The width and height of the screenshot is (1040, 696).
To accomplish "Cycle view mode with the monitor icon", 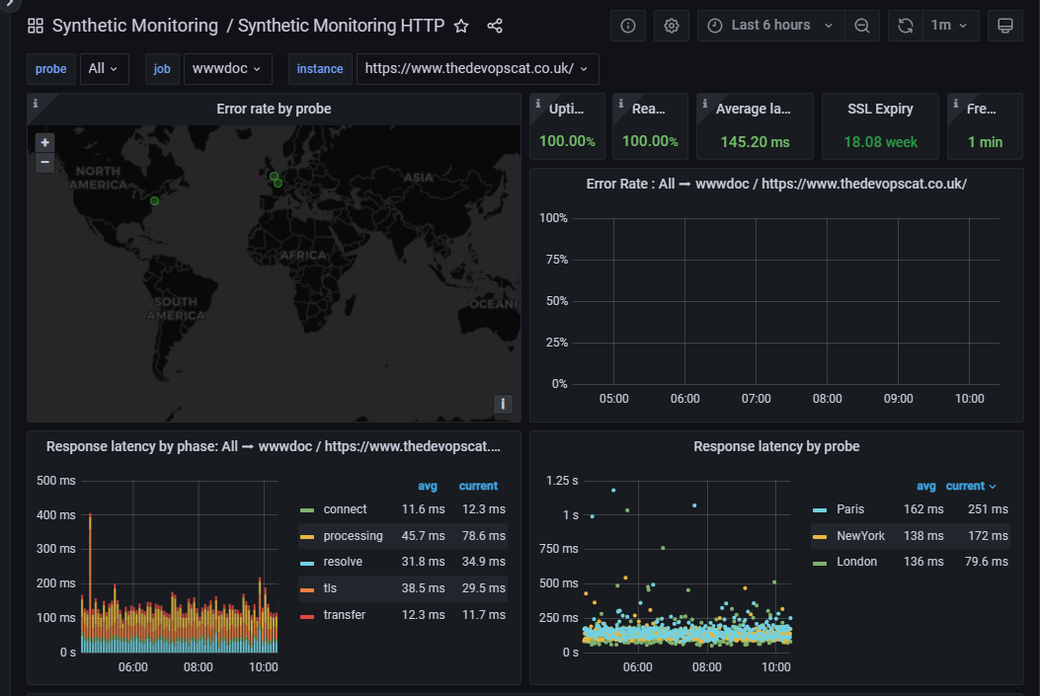I will coord(1004,26).
